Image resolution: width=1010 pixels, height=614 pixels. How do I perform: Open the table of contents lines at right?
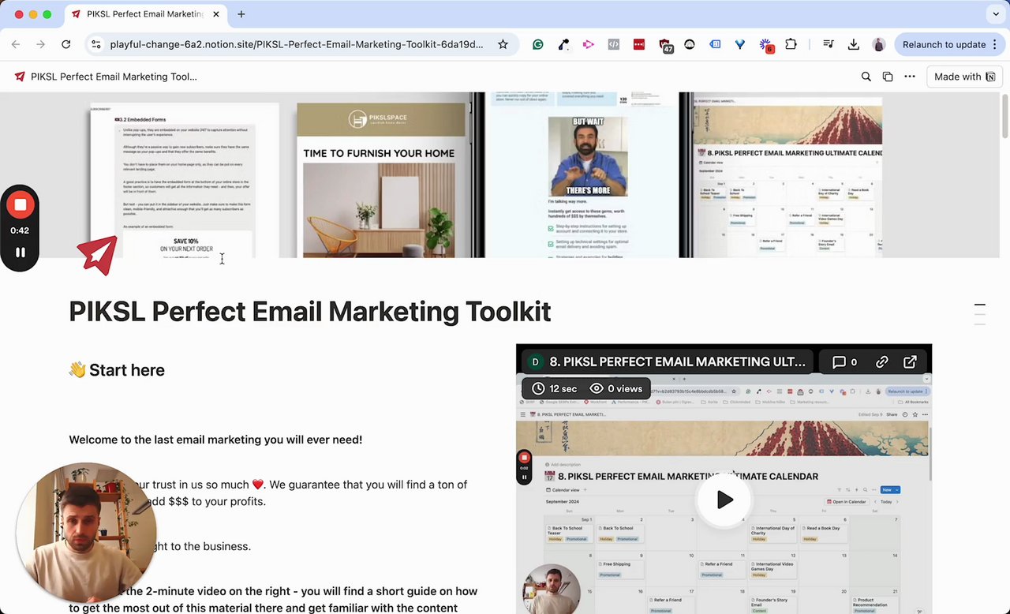[980, 314]
